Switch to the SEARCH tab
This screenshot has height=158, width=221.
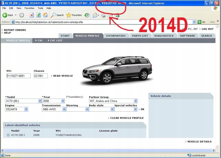[207, 36]
